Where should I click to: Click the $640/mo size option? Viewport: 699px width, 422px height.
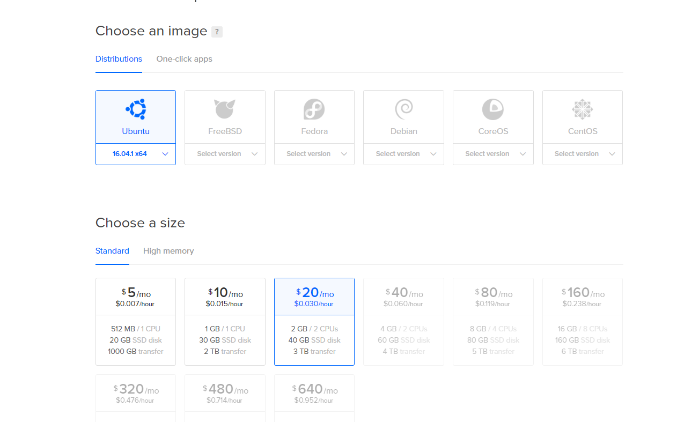click(314, 398)
